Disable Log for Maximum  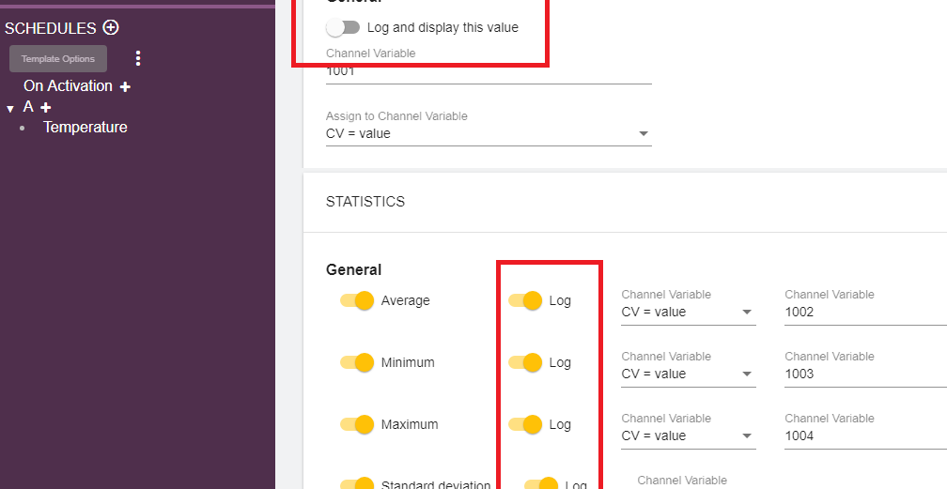pos(526,424)
